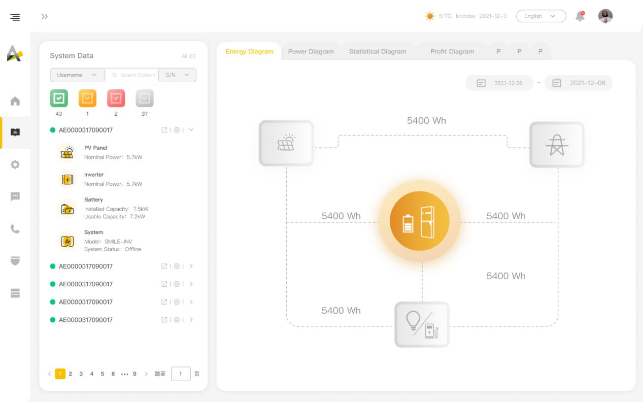Image resolution: width=643 pixels, height=402 pixels.
Task: Open the phone contact icon in sidebar
Action: (15, 229)
